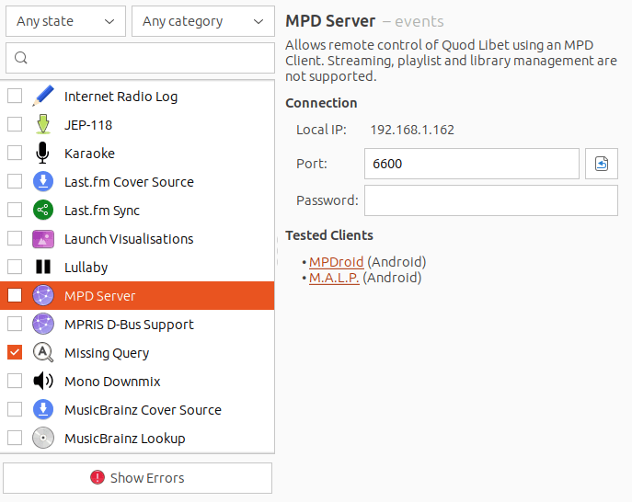Click the download icon for MusicBrainz Cover Source
This screenshot has height=502, width=632.
(x=43, y=409)
